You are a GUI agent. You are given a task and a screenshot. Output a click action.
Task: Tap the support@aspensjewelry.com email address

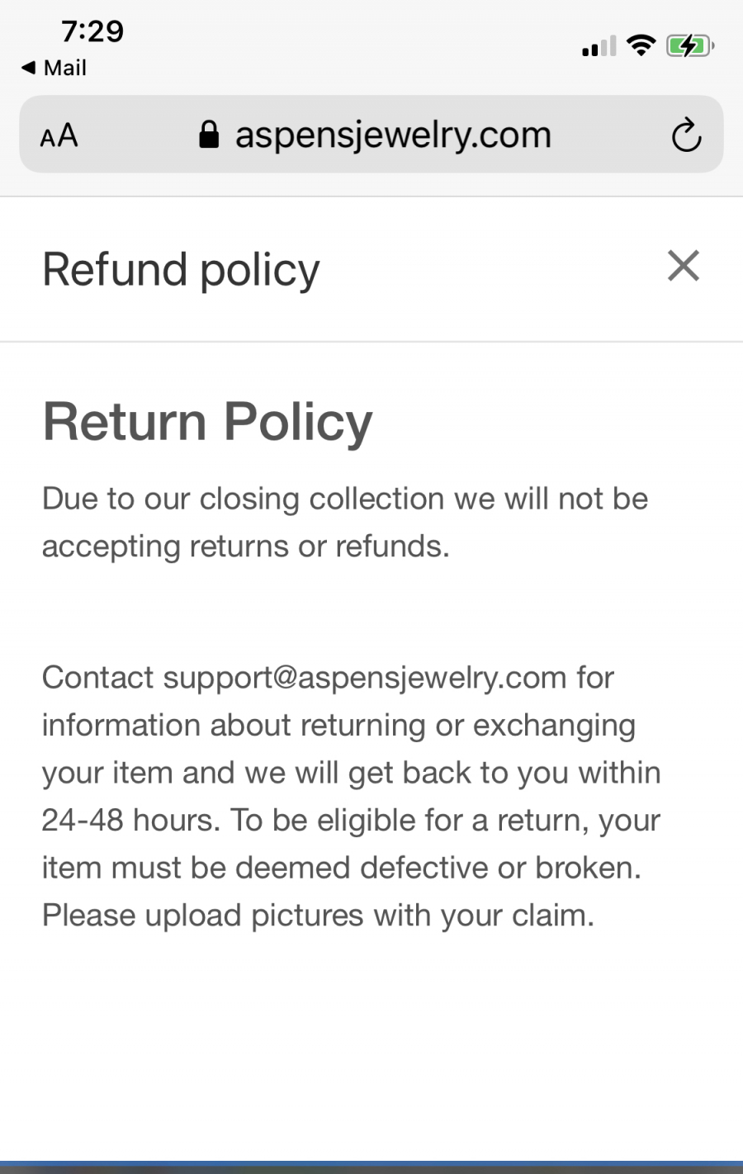tap(364, 678)
